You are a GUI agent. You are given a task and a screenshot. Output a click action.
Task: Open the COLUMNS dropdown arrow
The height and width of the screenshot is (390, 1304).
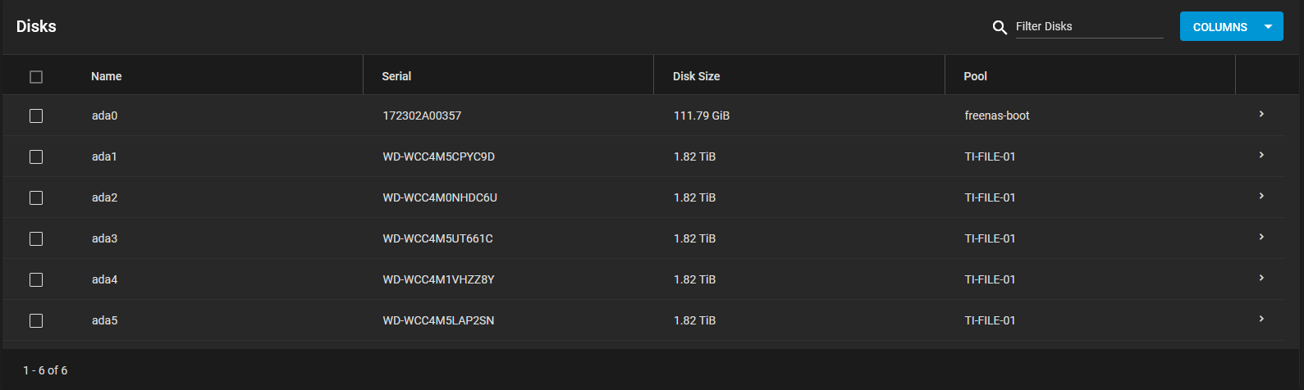[1268, 27]
